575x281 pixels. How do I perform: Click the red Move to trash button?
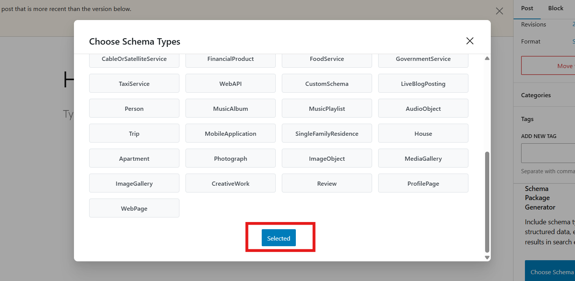[x=548, y=66]
